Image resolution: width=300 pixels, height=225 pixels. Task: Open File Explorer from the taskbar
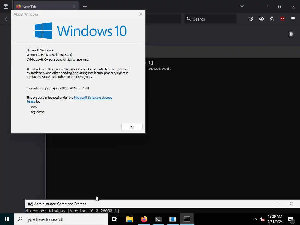[130, 219]
